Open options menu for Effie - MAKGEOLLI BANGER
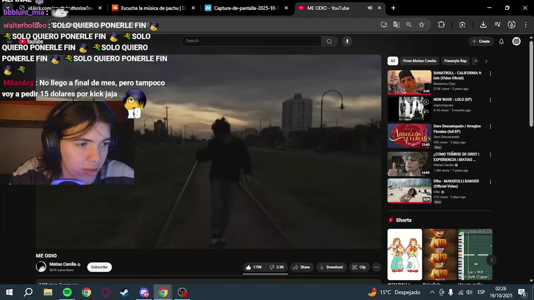Image resolution: width=534 pixels, height=300 pixels. 490,182
